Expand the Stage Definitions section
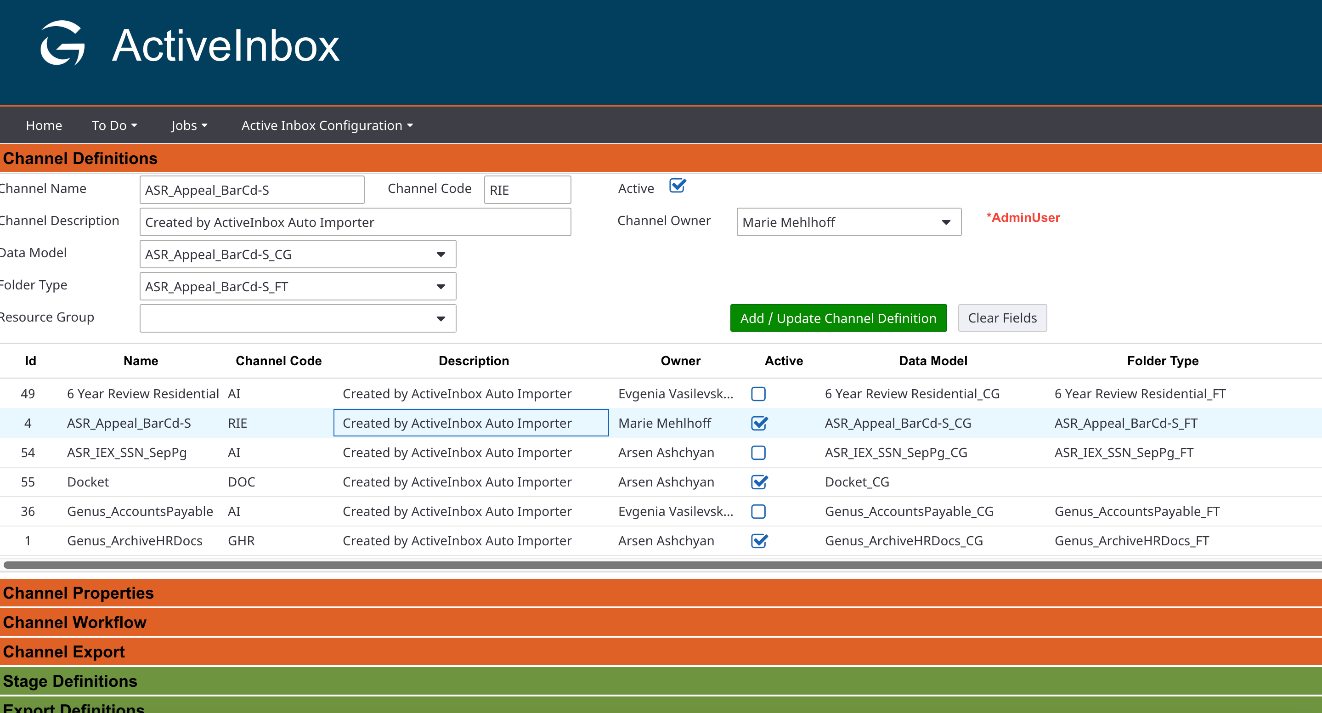 [x=70, y=681]
